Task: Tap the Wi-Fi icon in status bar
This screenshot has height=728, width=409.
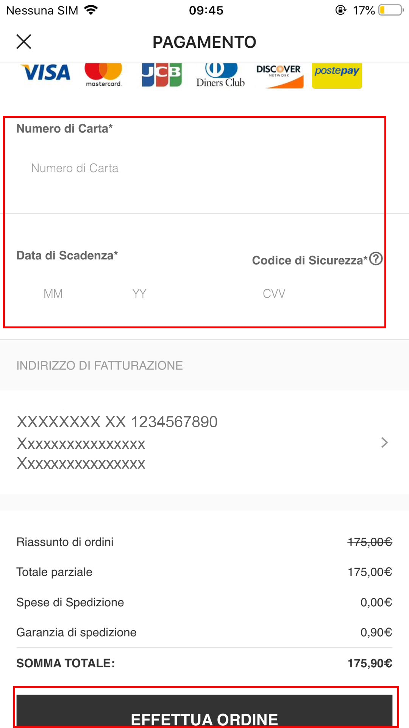Action: (91, 10)
